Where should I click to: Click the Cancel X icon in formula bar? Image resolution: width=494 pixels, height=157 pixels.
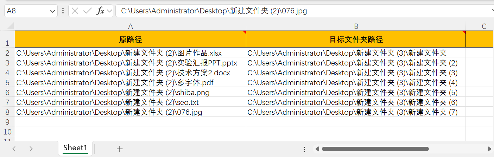coord(75,11)
